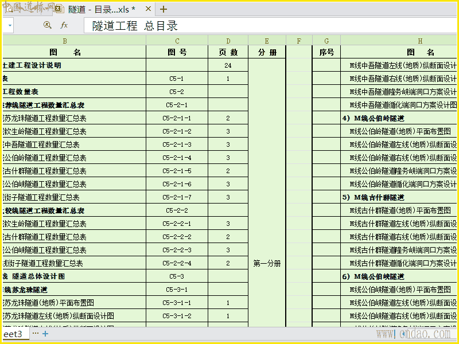The width and height of the screenshot is (459, 344).
Task: Select cell C5-2-2-1
Action: tap(177, 224)
